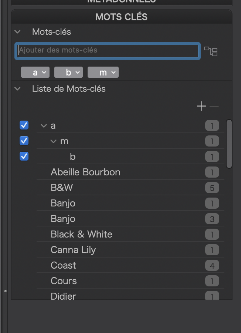The width and height of the screenshot is (241, 333).
Task: Select the Abeille Bourbon keyword
Action: [x=85, y=172]
